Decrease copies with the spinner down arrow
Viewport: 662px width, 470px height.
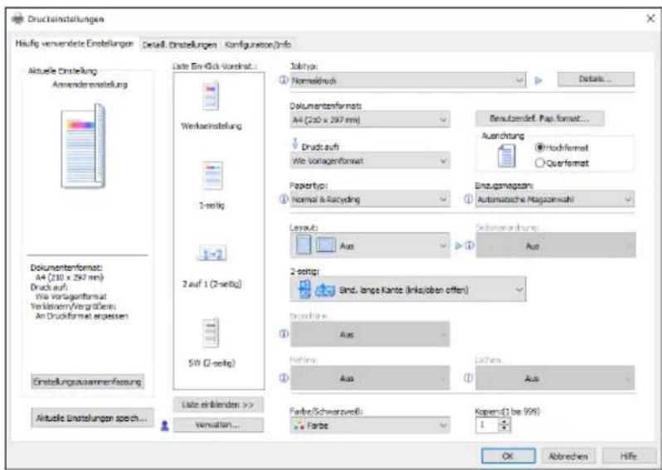pos(504,429)
